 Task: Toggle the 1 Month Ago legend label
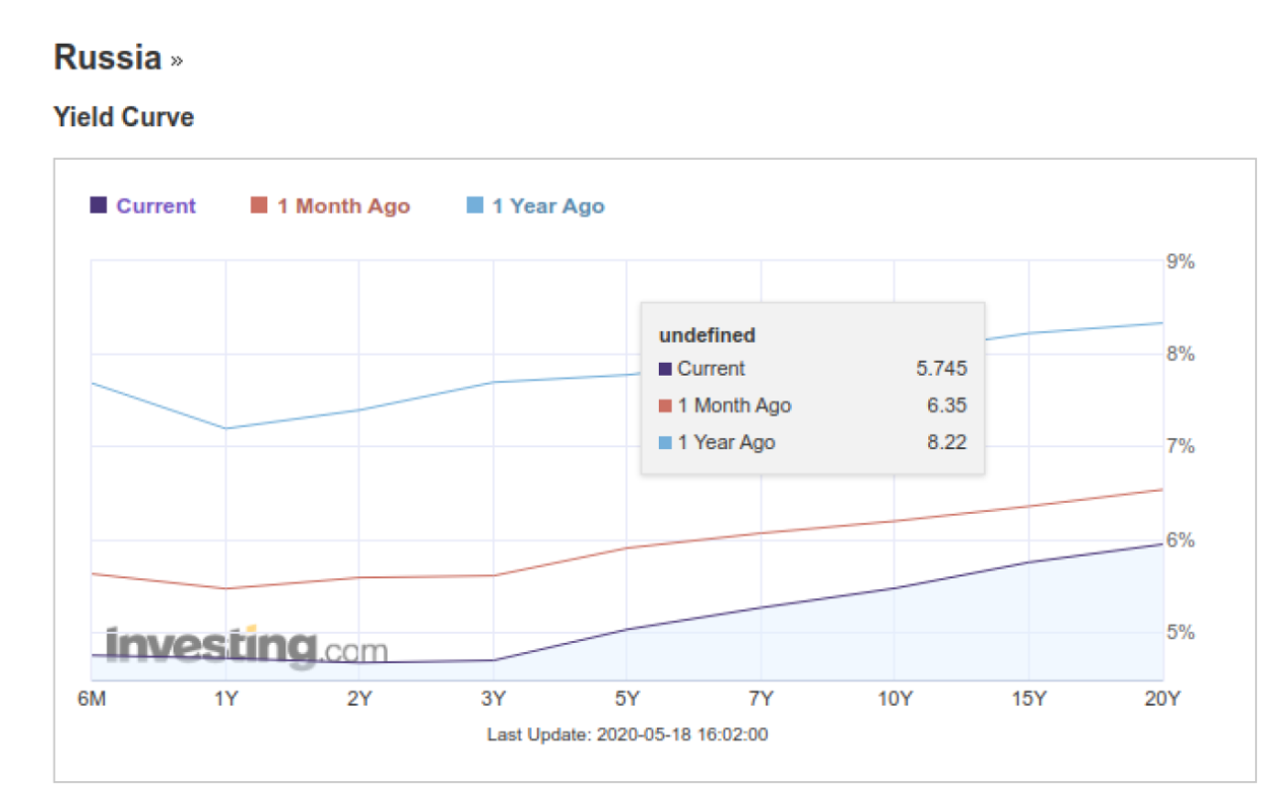pos(343,207)
